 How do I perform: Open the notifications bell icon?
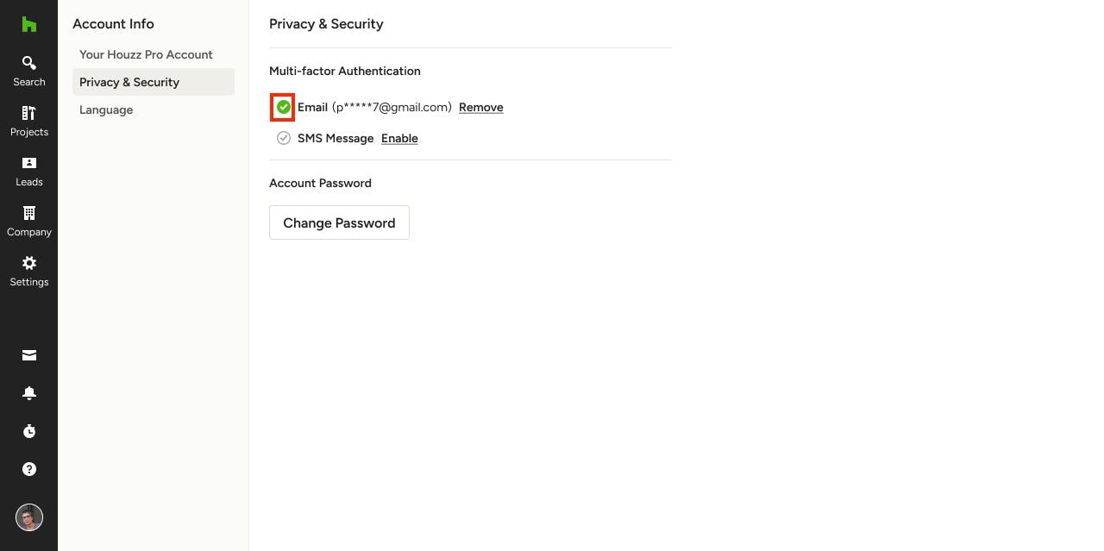tap(28, 393)
